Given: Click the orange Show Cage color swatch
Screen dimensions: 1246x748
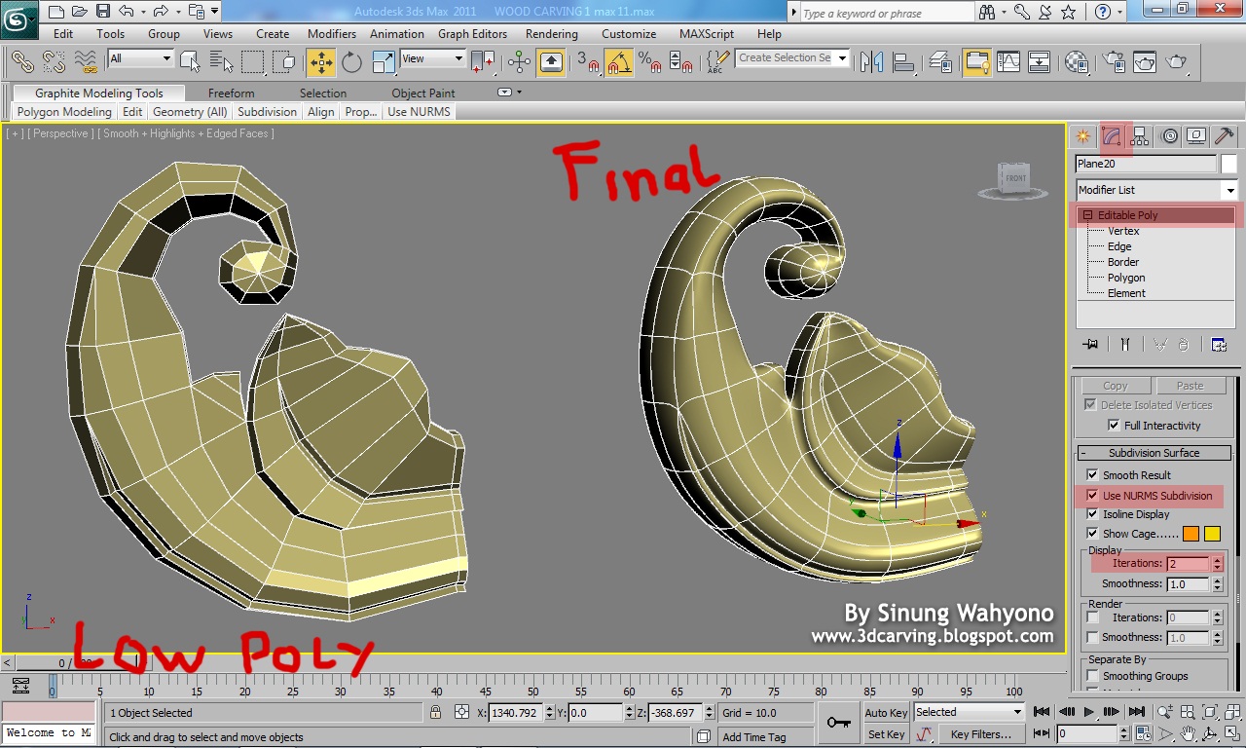Looking at the screenshot, I should 1189,534.
